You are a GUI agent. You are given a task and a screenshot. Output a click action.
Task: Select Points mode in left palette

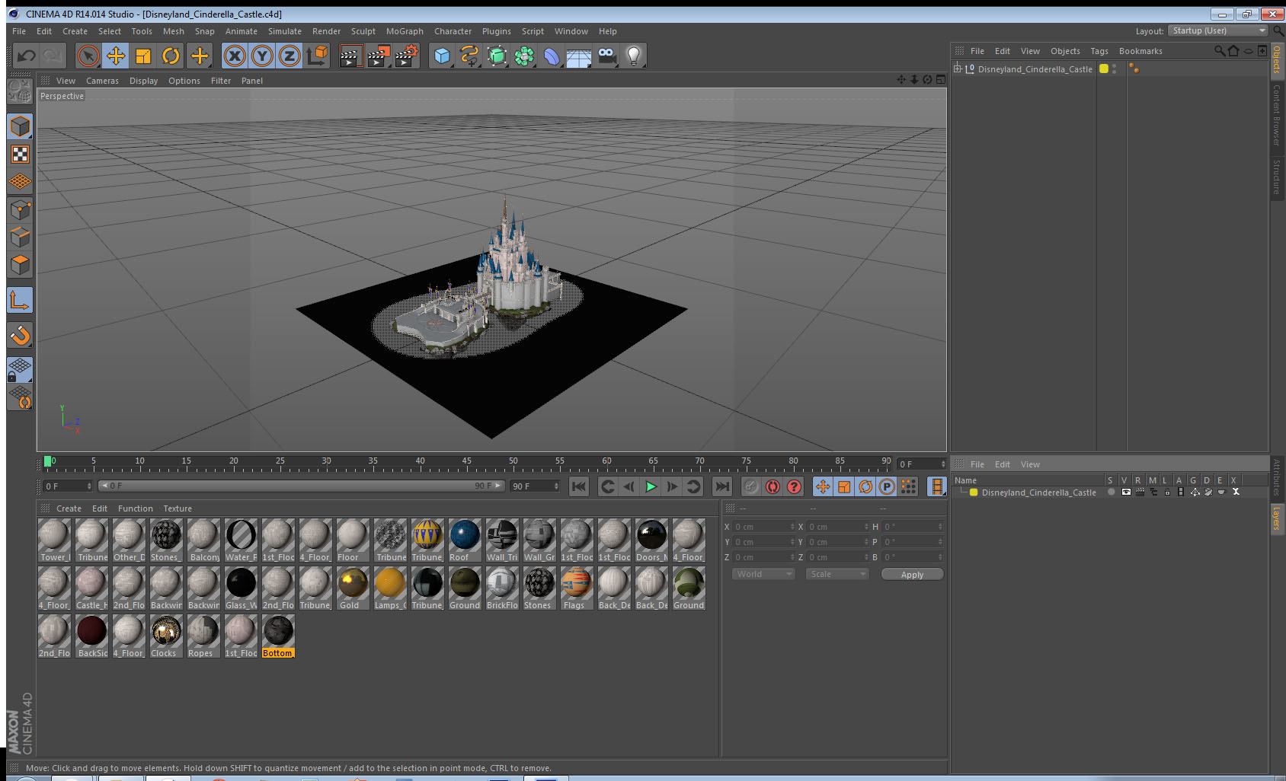point(20,210)
